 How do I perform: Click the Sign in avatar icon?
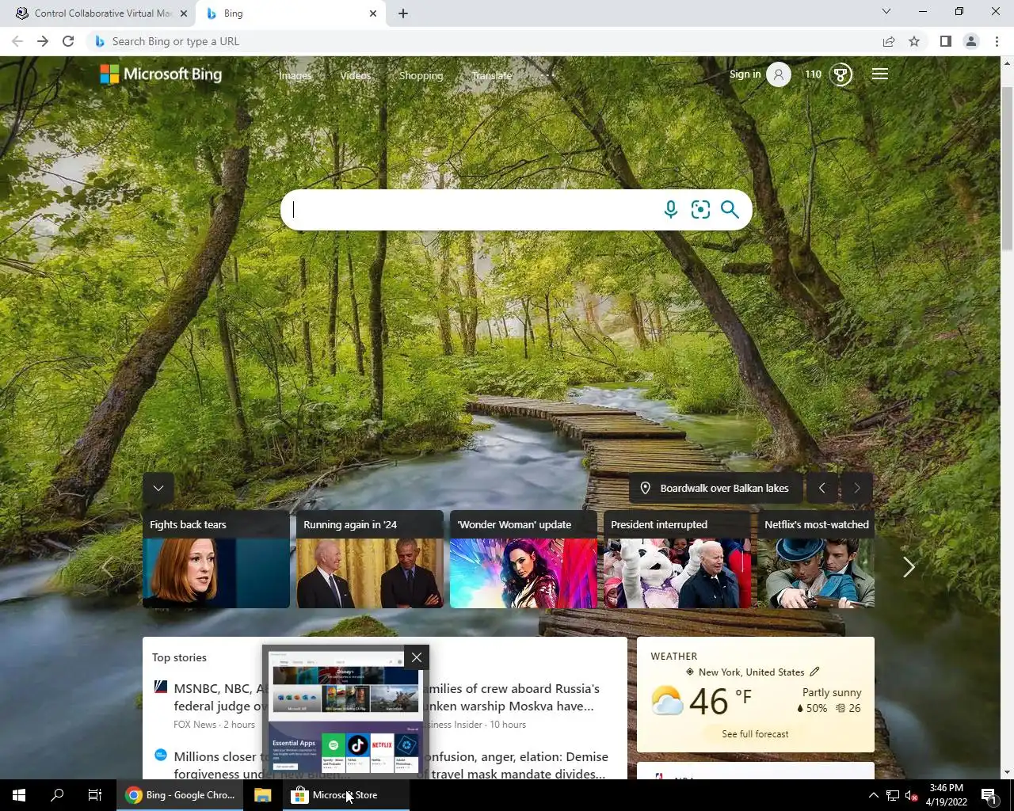[779, 74]
